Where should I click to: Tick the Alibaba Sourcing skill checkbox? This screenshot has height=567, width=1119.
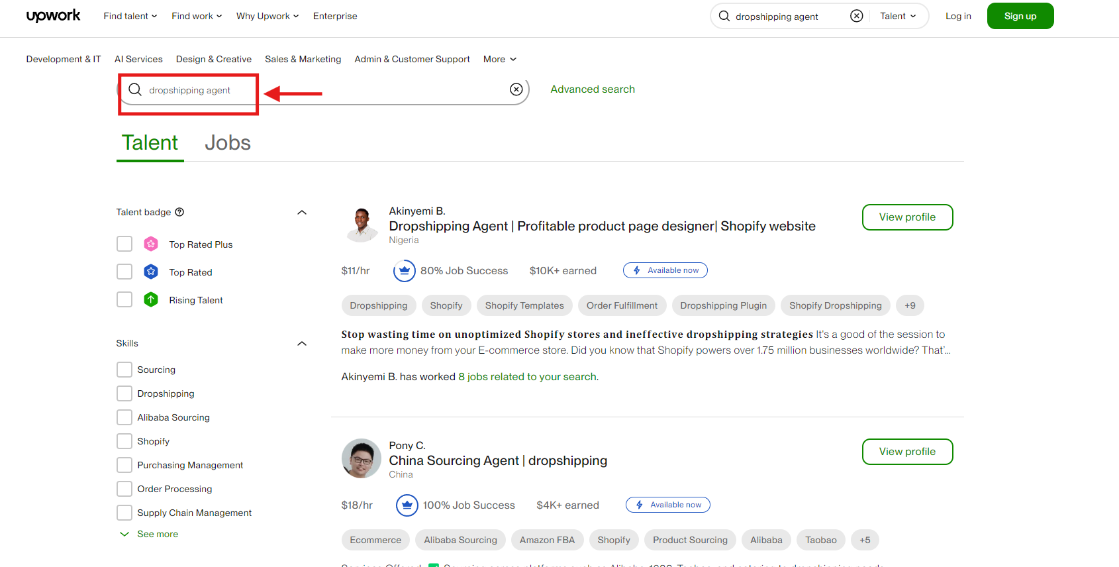(x=124, y=417)
